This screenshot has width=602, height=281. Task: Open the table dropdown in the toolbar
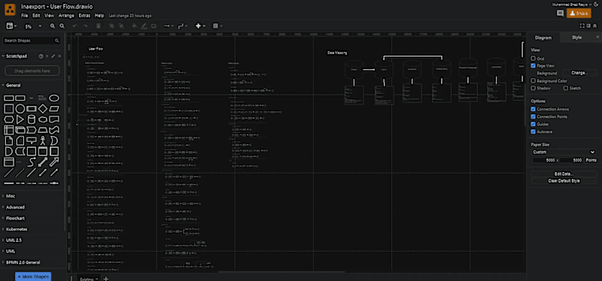point(217,26)
